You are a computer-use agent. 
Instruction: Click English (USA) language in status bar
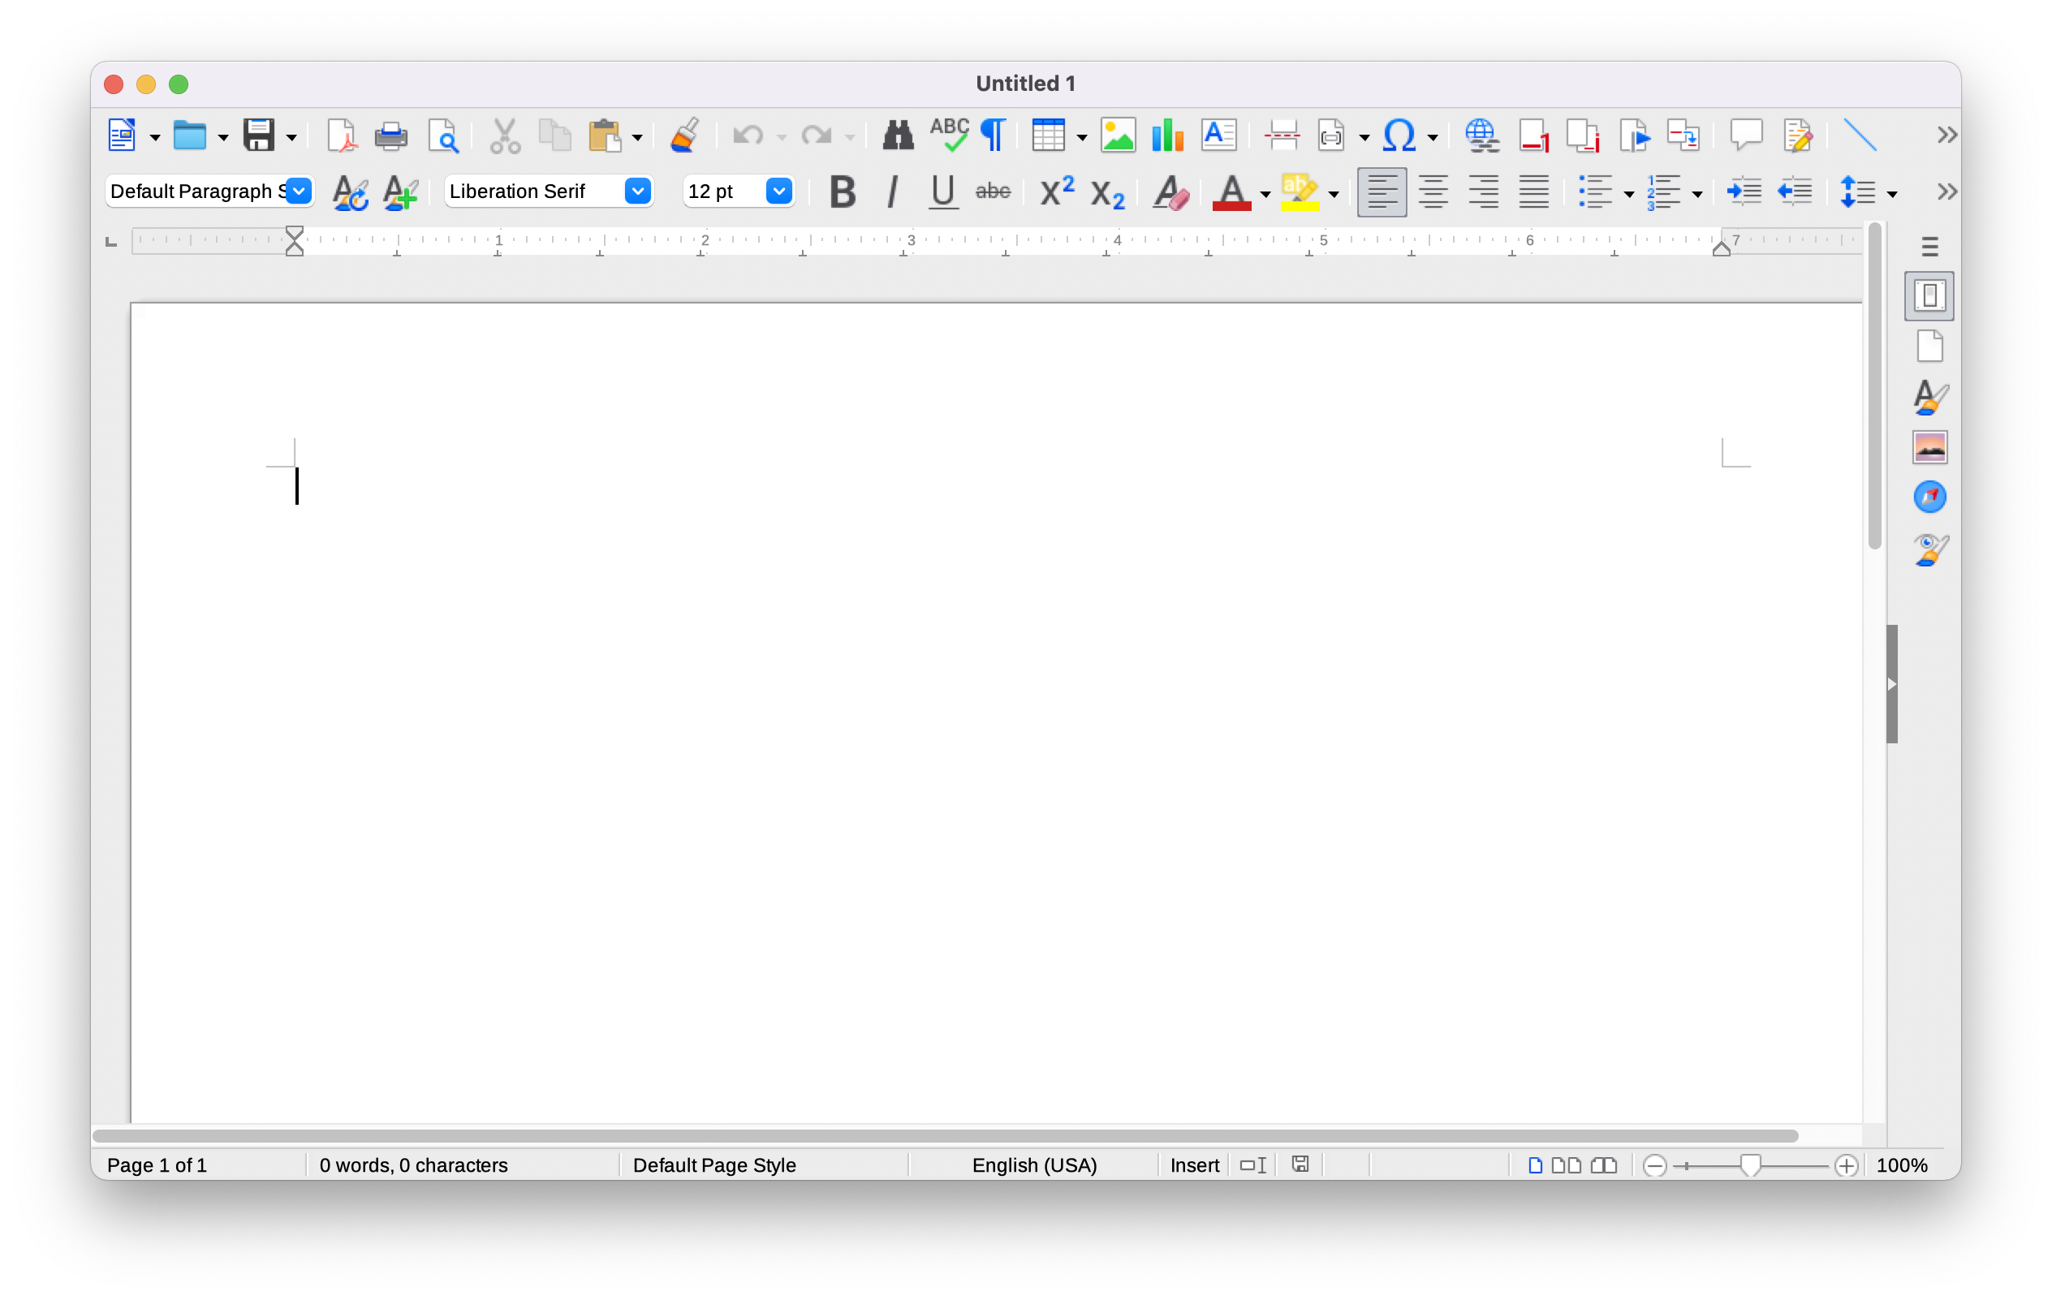(1033, 1164)
